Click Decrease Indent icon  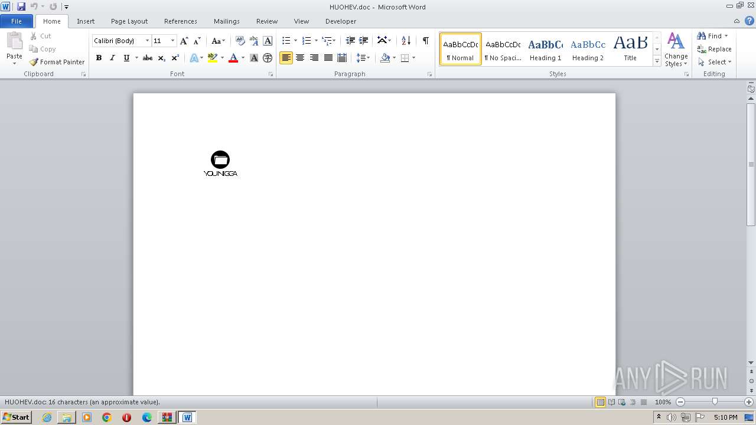click(x=350, y=41)
